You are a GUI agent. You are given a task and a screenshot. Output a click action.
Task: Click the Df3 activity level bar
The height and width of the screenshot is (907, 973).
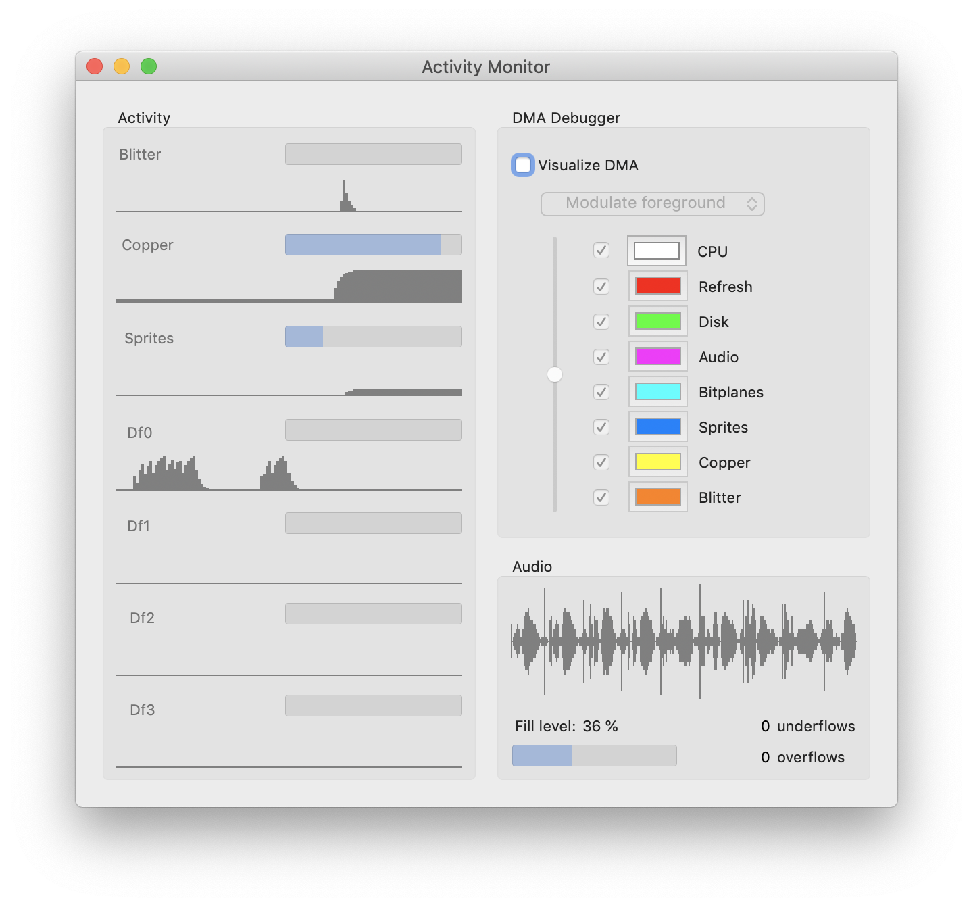tap(374, 706)
